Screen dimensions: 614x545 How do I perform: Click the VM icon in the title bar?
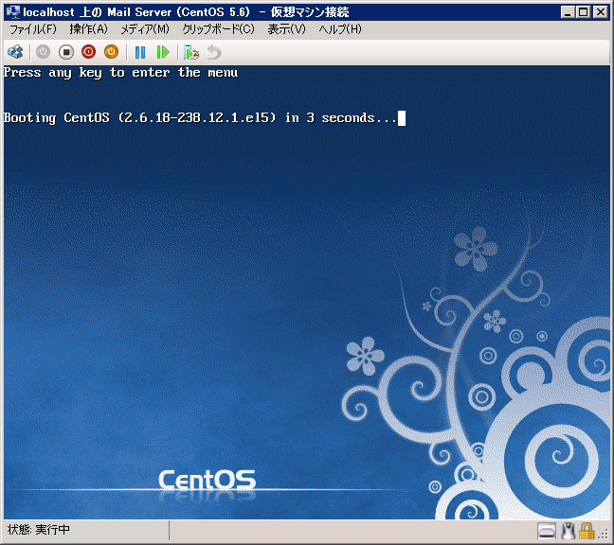click(13, 12)
